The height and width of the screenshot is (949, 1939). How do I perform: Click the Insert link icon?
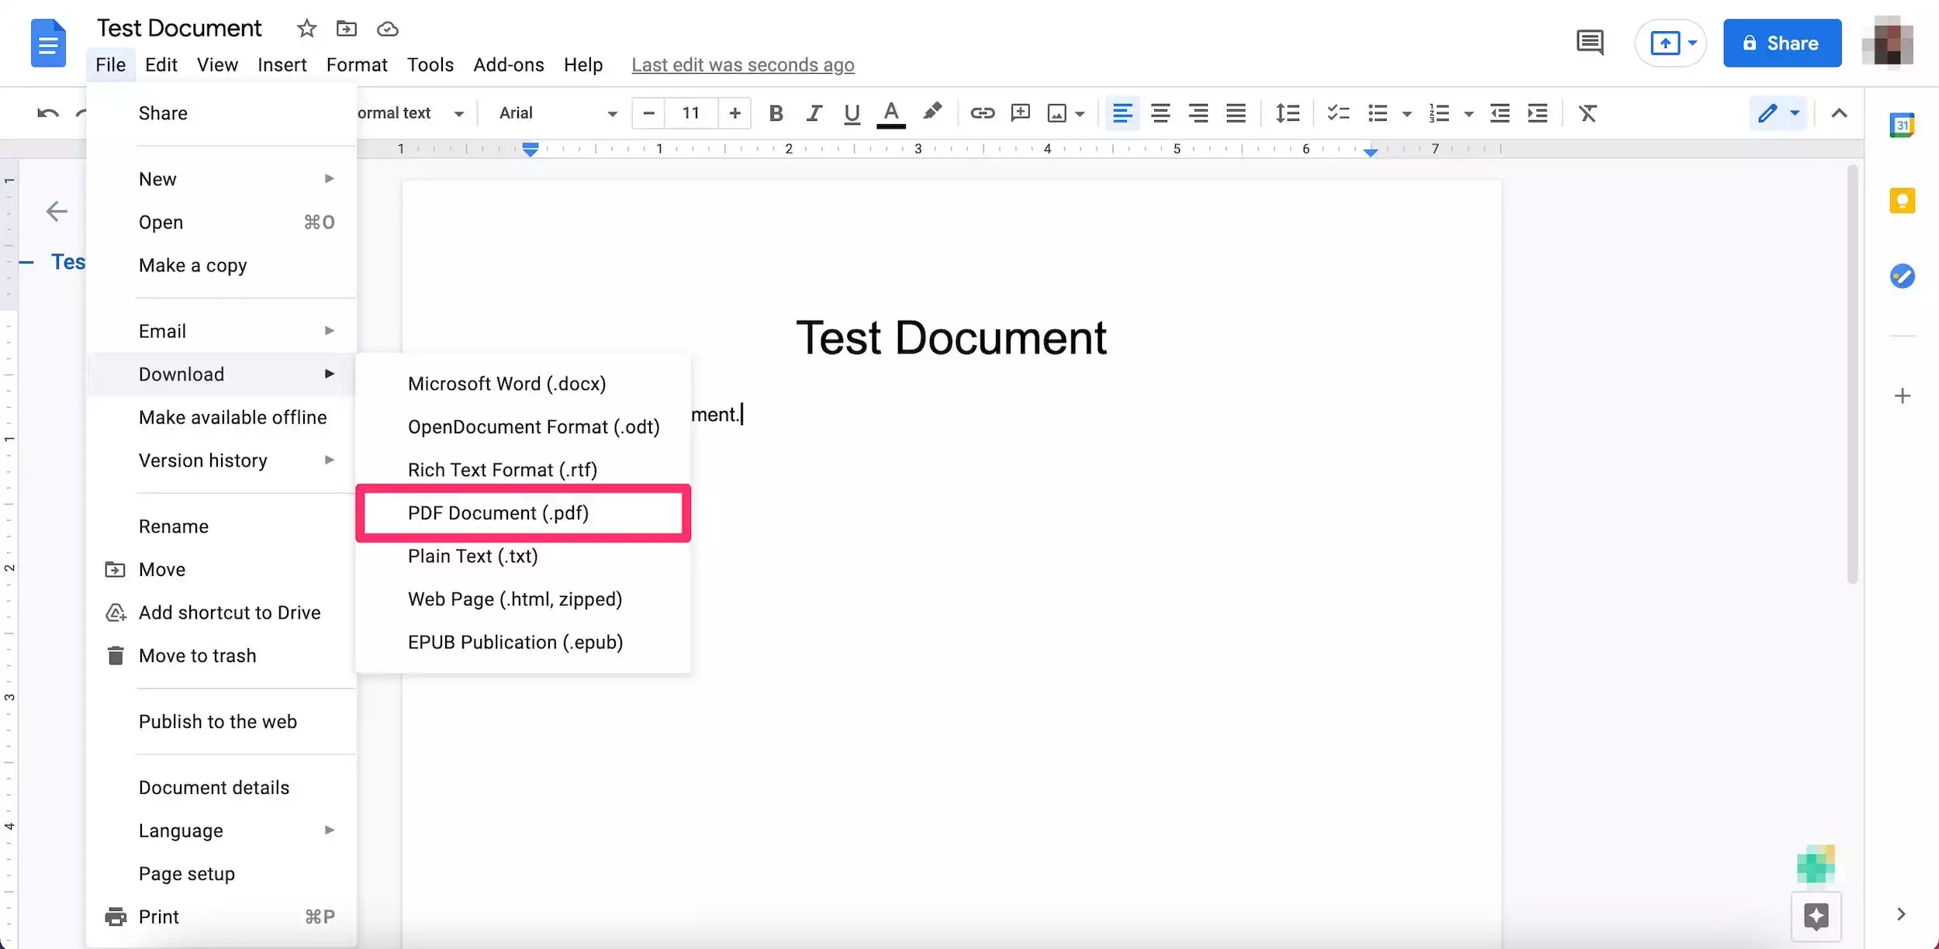pyautogui.click(x=982, y=113)
